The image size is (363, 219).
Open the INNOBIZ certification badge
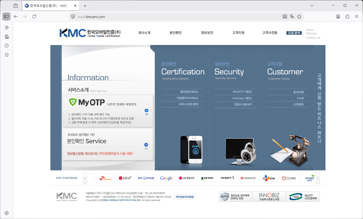(269, 197)
